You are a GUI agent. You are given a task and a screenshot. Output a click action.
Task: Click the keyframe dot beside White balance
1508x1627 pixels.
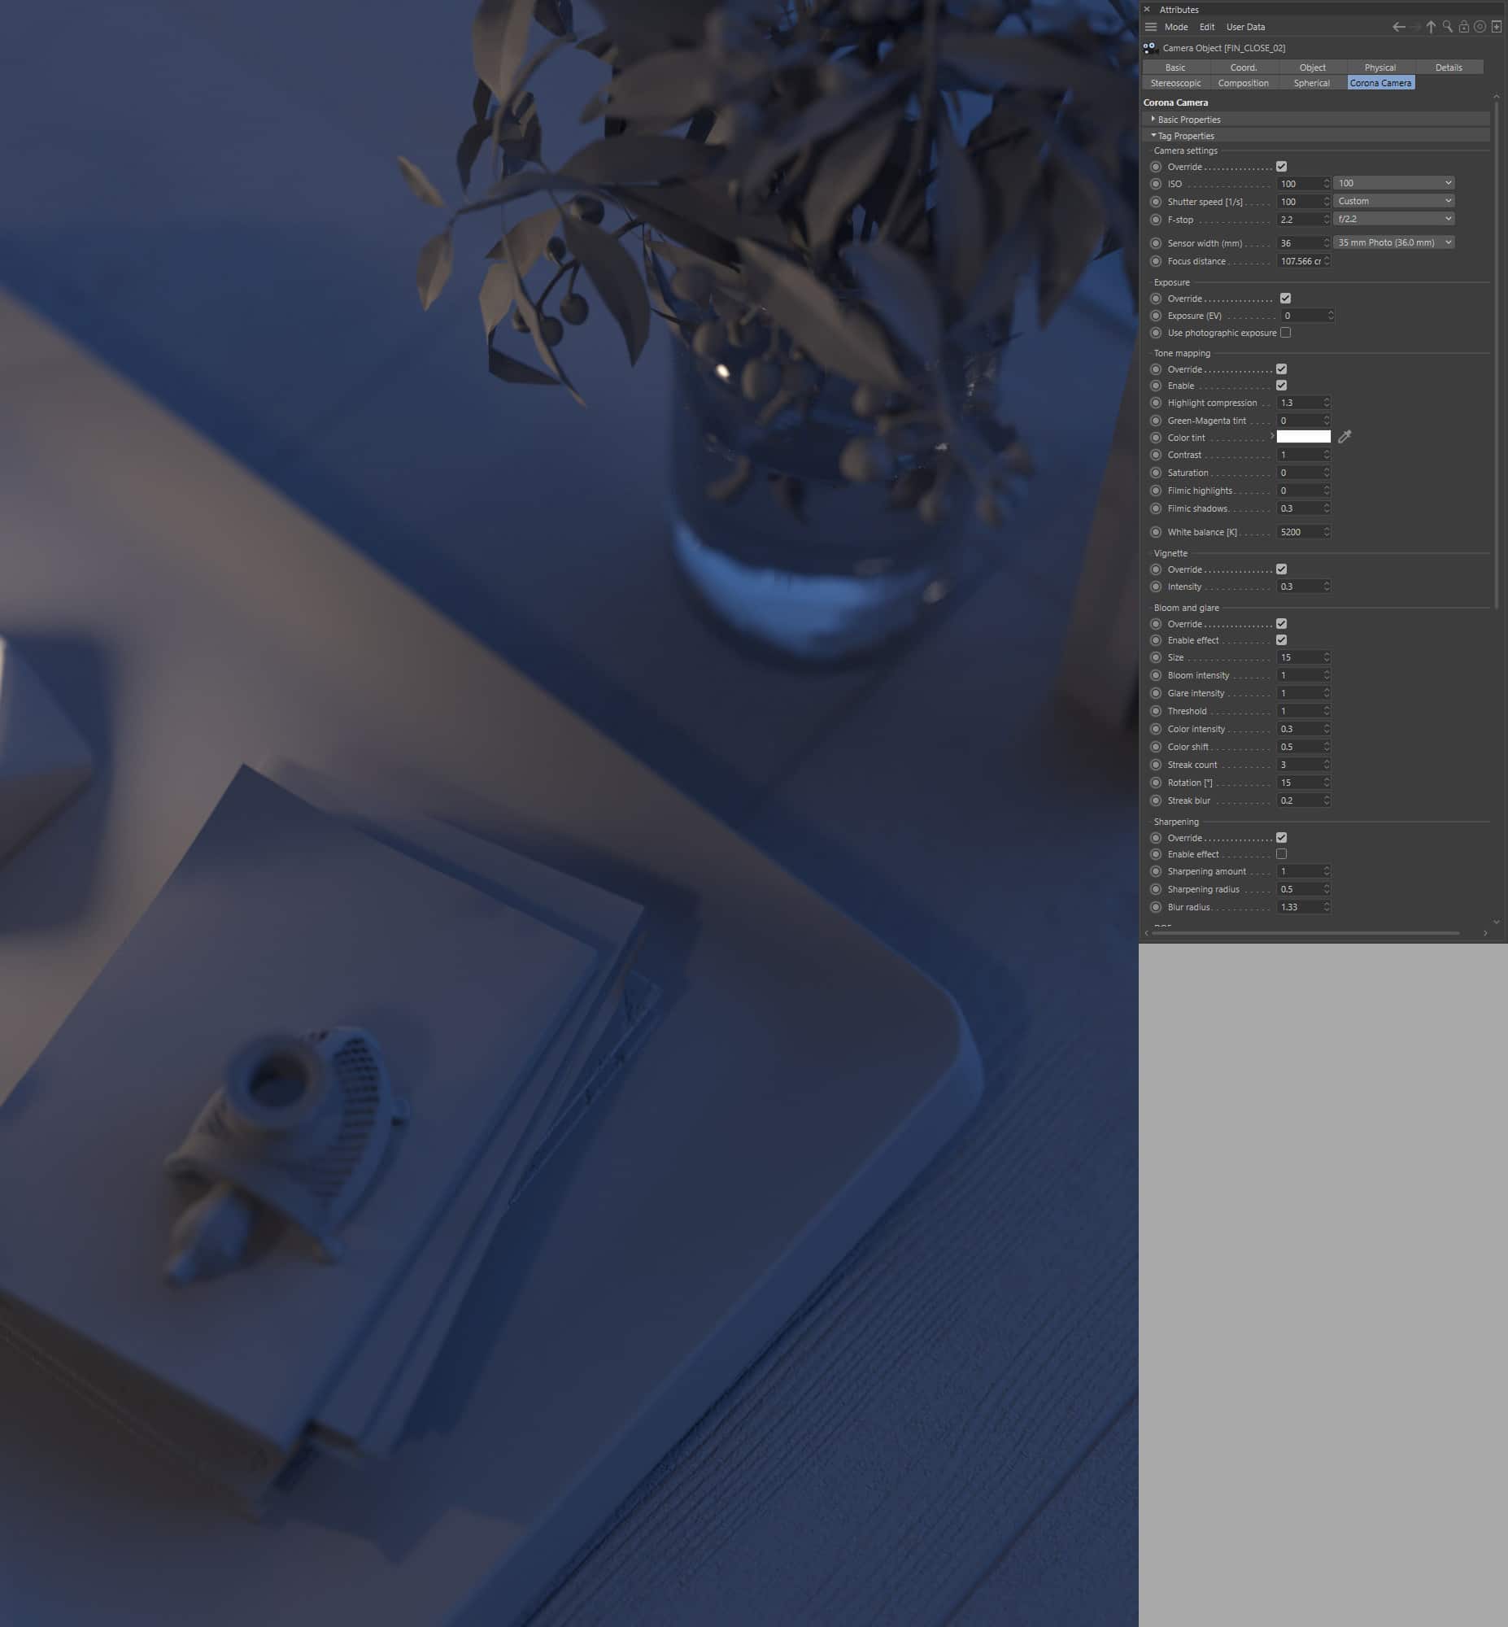pyautogui.click(x=1156, y=532)
